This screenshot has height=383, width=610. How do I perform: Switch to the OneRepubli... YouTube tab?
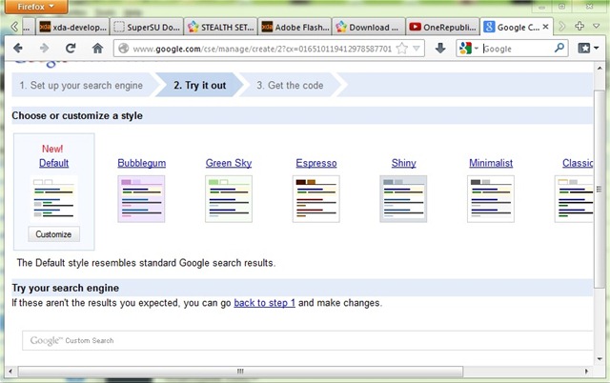442,28
